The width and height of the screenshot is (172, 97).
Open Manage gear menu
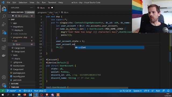4,85
